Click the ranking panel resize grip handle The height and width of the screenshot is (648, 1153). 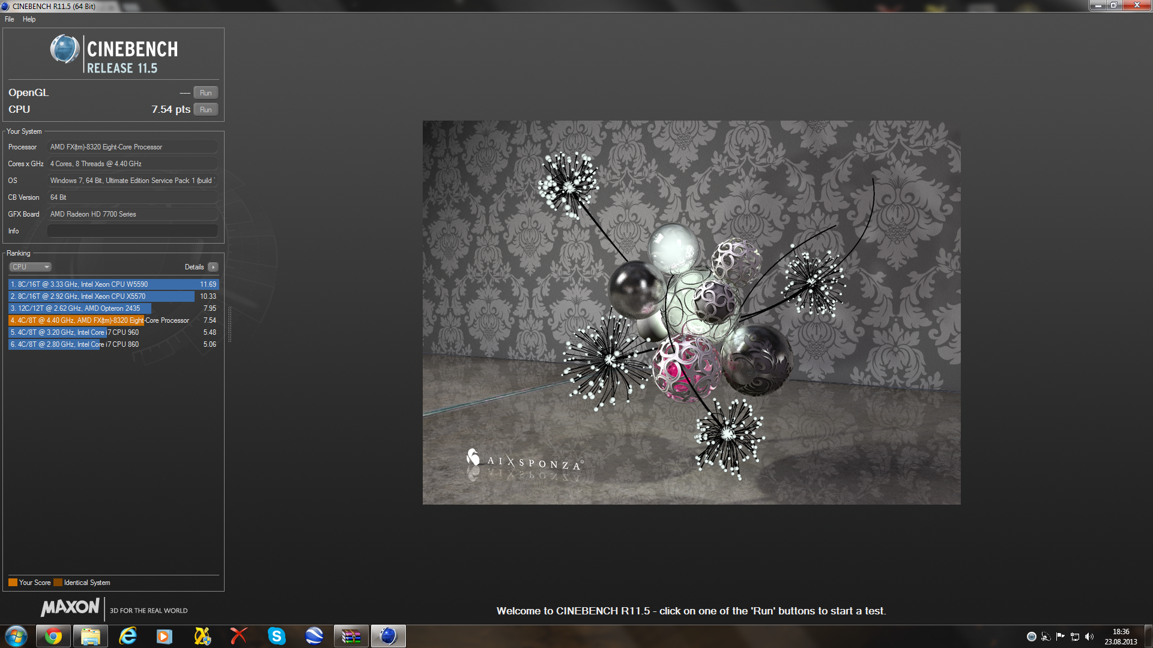229,324
